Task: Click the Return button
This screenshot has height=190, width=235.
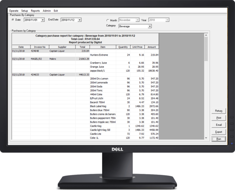Action: tap(219, 111)
